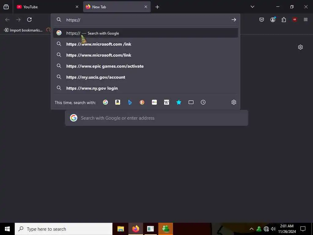Search this time with Amazon
Viewport: 313px width, 235px height.
pyautogui.click(x=118, y=102)
